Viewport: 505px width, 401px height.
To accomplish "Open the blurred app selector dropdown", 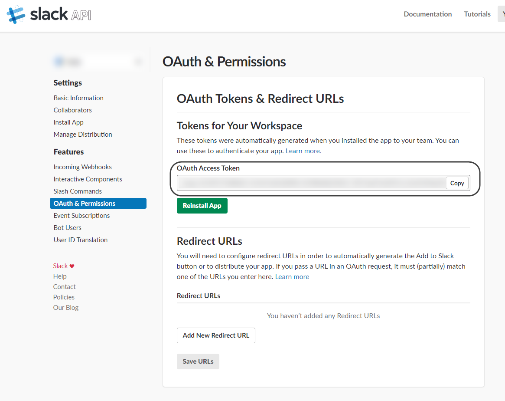I will coord(98,61).
